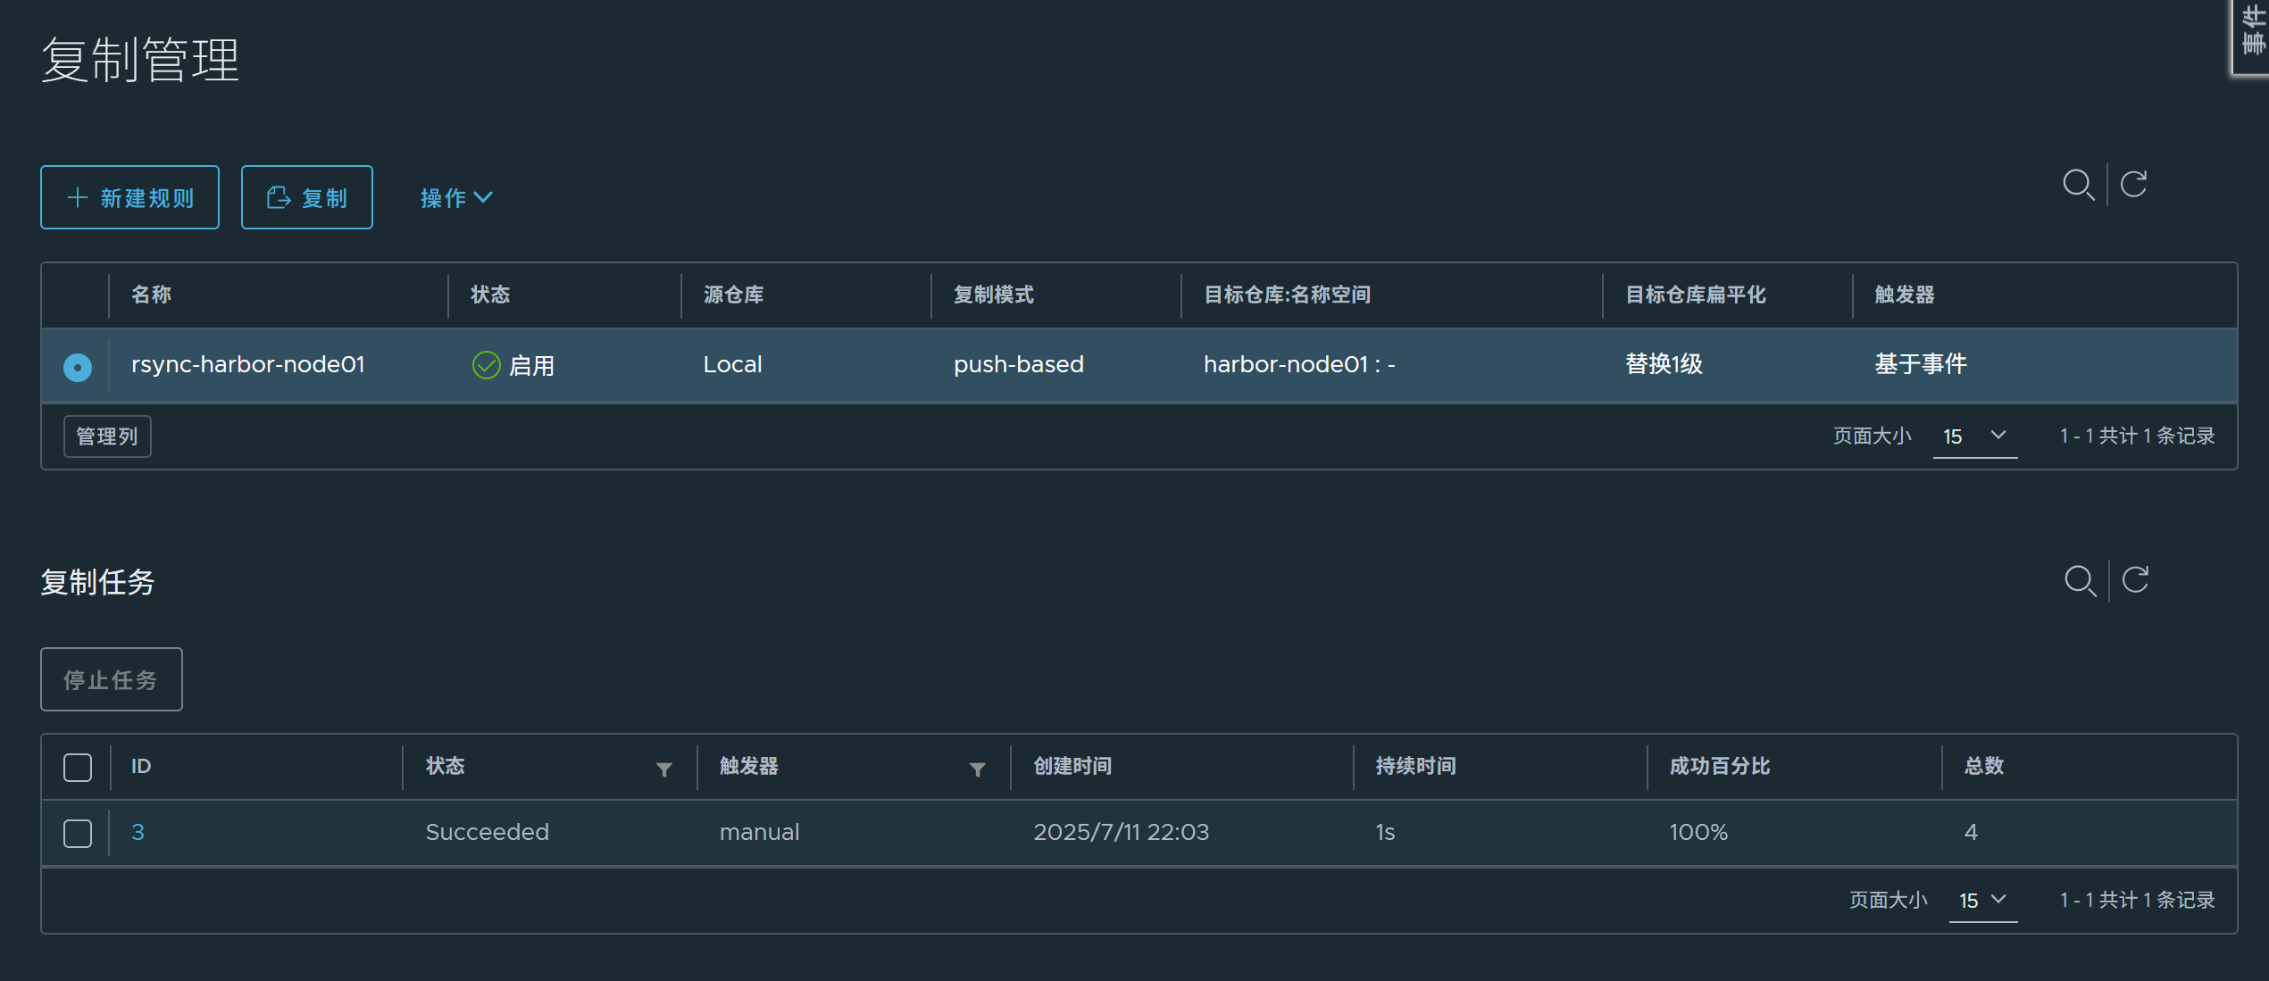Refresh the replication rules list

(2133, 185)
